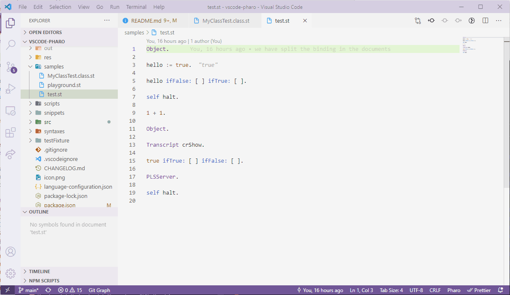
Task: Click the previous revision icon in editor toolbar
Action: click(x=445, y=20)
